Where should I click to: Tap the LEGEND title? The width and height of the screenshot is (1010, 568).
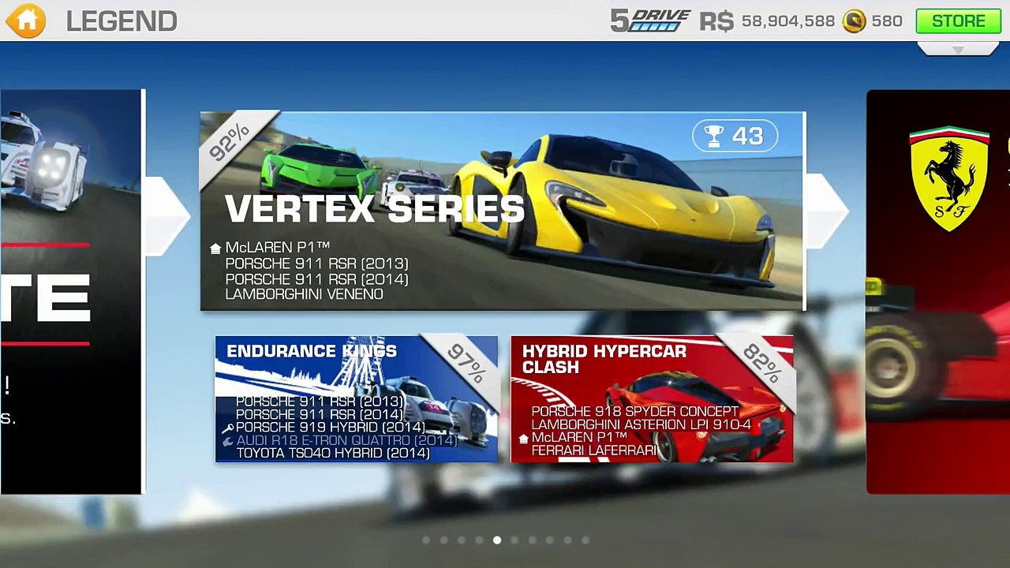(122, 21)
